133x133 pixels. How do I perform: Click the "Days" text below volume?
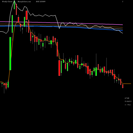click(130, 105)
